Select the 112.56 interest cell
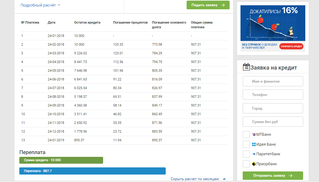The height and width of the screenshot is (182, 319). point(118,62)
